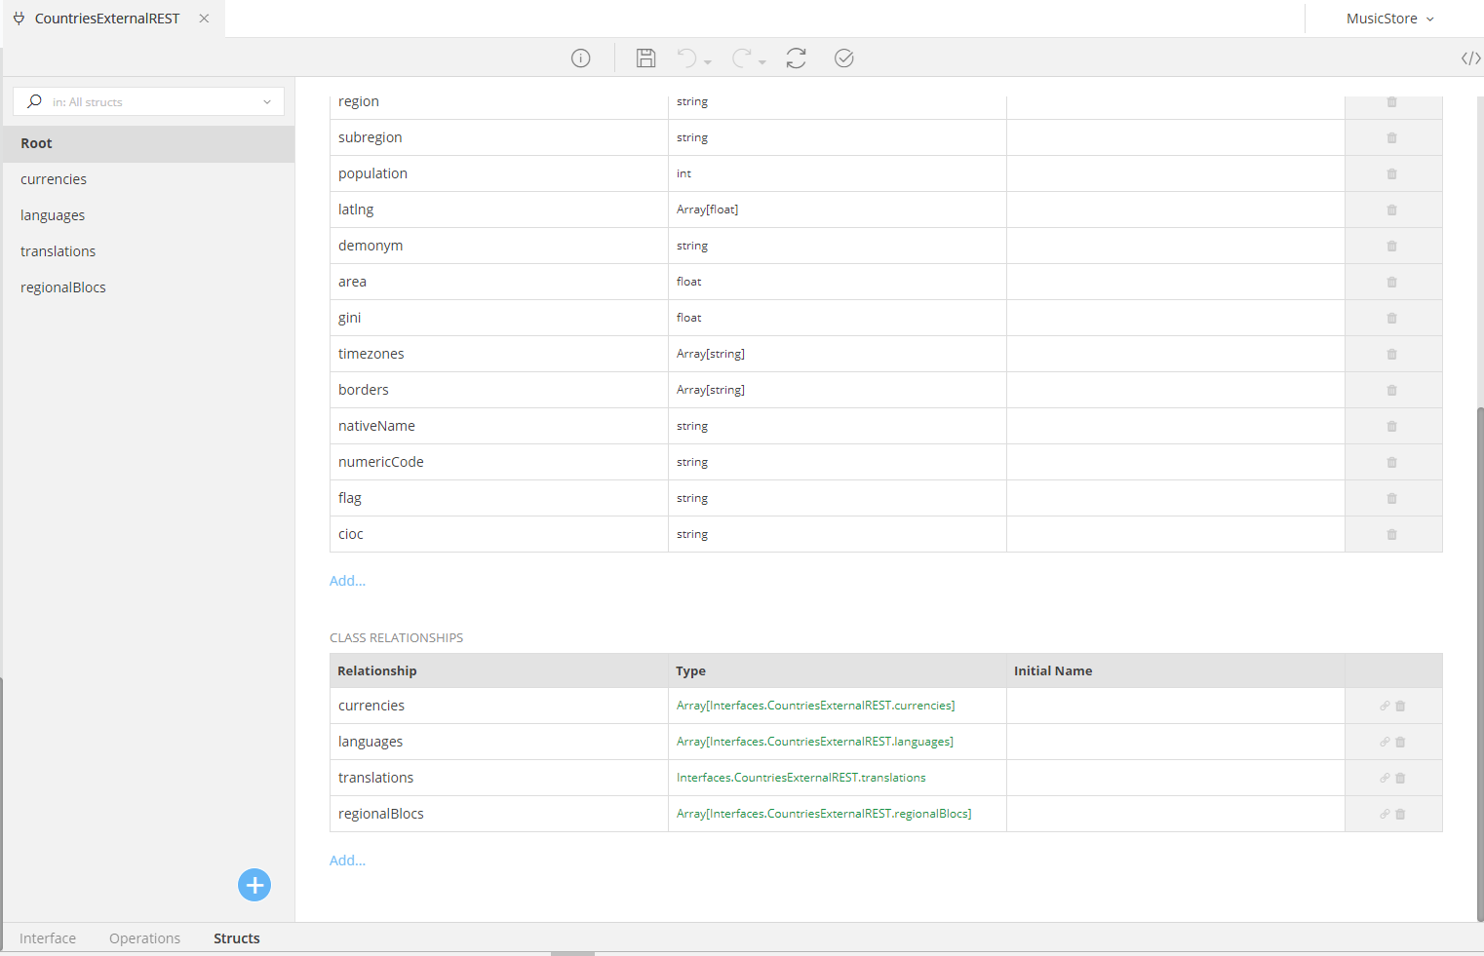Click Add link below class relationships
1484x956 pixels.
coord(347,860)
